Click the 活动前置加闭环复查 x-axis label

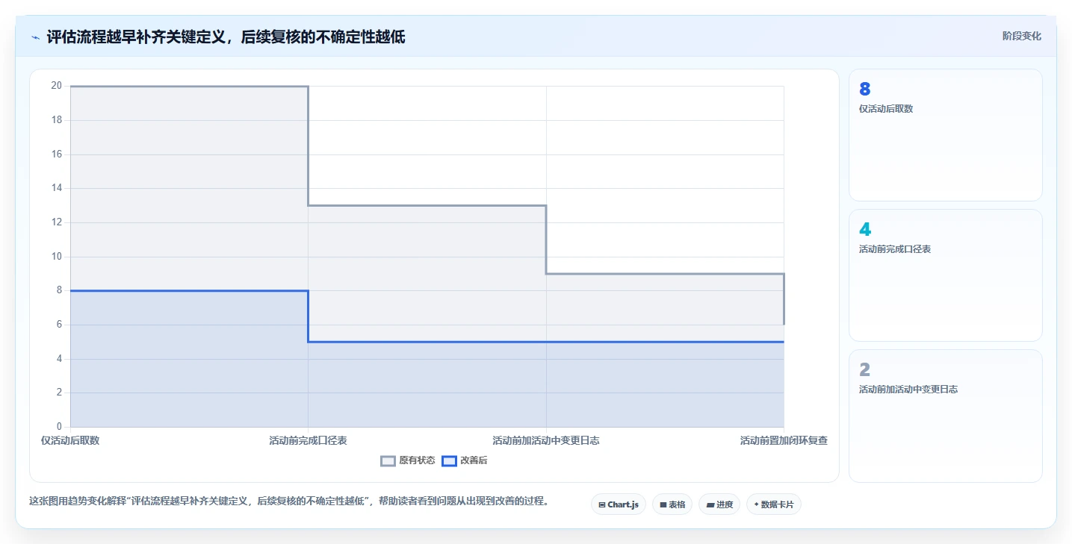coord(784,441)
